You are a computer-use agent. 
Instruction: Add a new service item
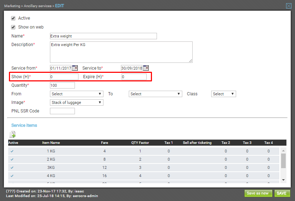(12, 134)
